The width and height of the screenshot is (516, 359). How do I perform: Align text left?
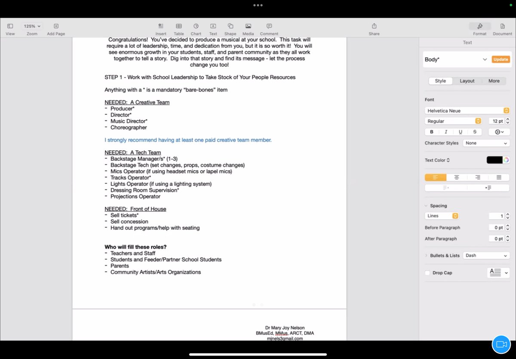coord(435,177)
